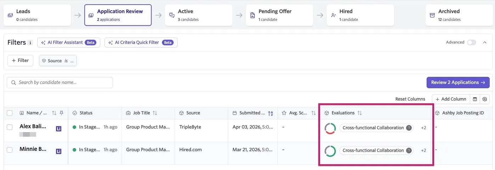Click the Evaluations column header label

[x=343, y=113]
